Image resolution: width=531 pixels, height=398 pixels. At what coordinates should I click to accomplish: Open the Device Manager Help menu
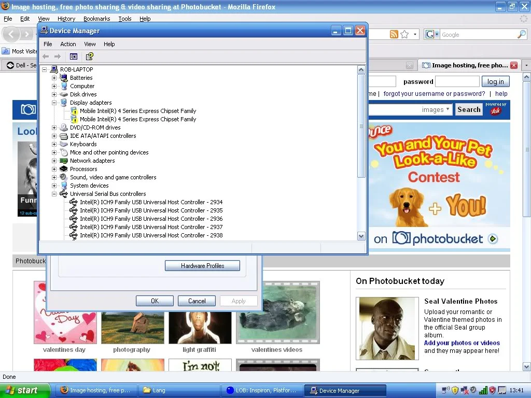109,44
